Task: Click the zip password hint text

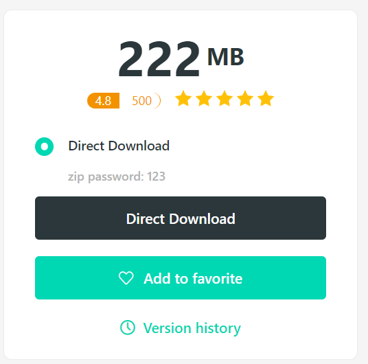Action: (117, 177)
